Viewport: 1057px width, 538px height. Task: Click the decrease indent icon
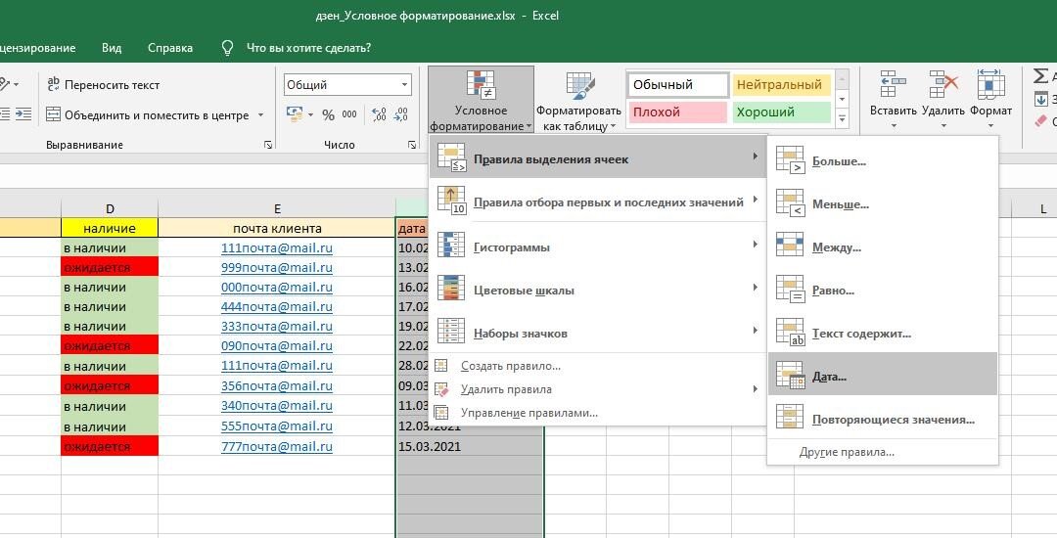pyautogui.click(x=5, y=113)
